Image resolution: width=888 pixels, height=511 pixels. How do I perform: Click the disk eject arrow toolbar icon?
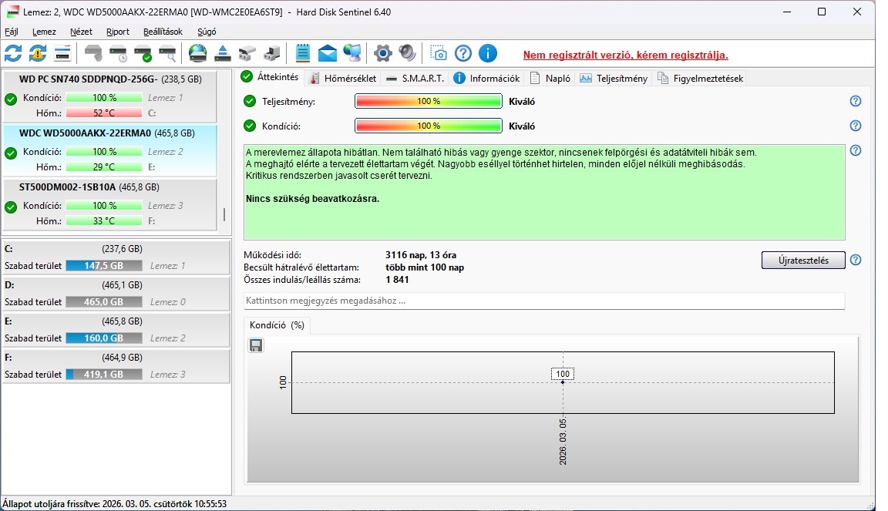(x=223, y=54)
